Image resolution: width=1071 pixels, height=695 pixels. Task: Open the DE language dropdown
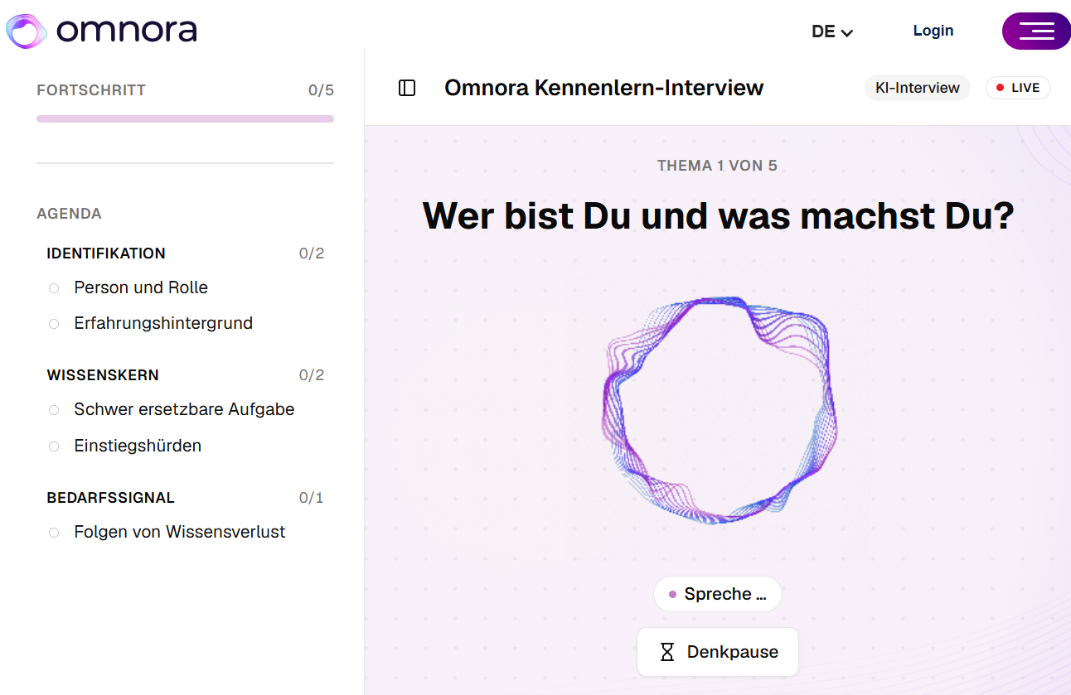[x=832, y=32]
